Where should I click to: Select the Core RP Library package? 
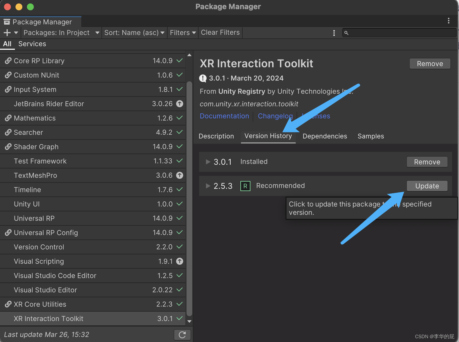(93, 61)
